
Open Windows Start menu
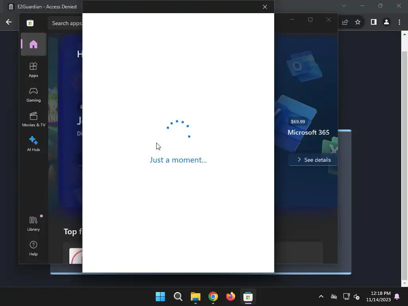pyautogui.click(x=160, y=296)
